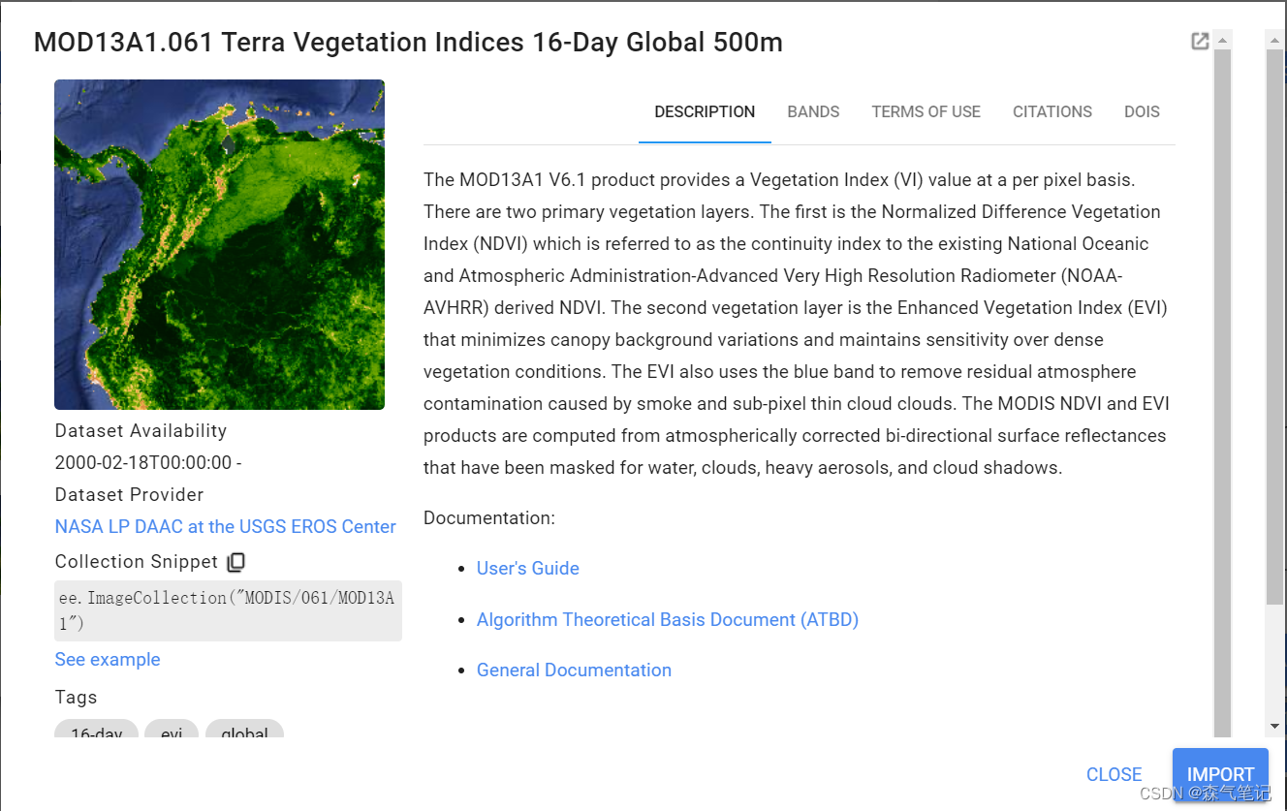The height and width of the screenshot is (811, 1287).
Task: Switch to the BANDS tab
Action: point(813,111)
